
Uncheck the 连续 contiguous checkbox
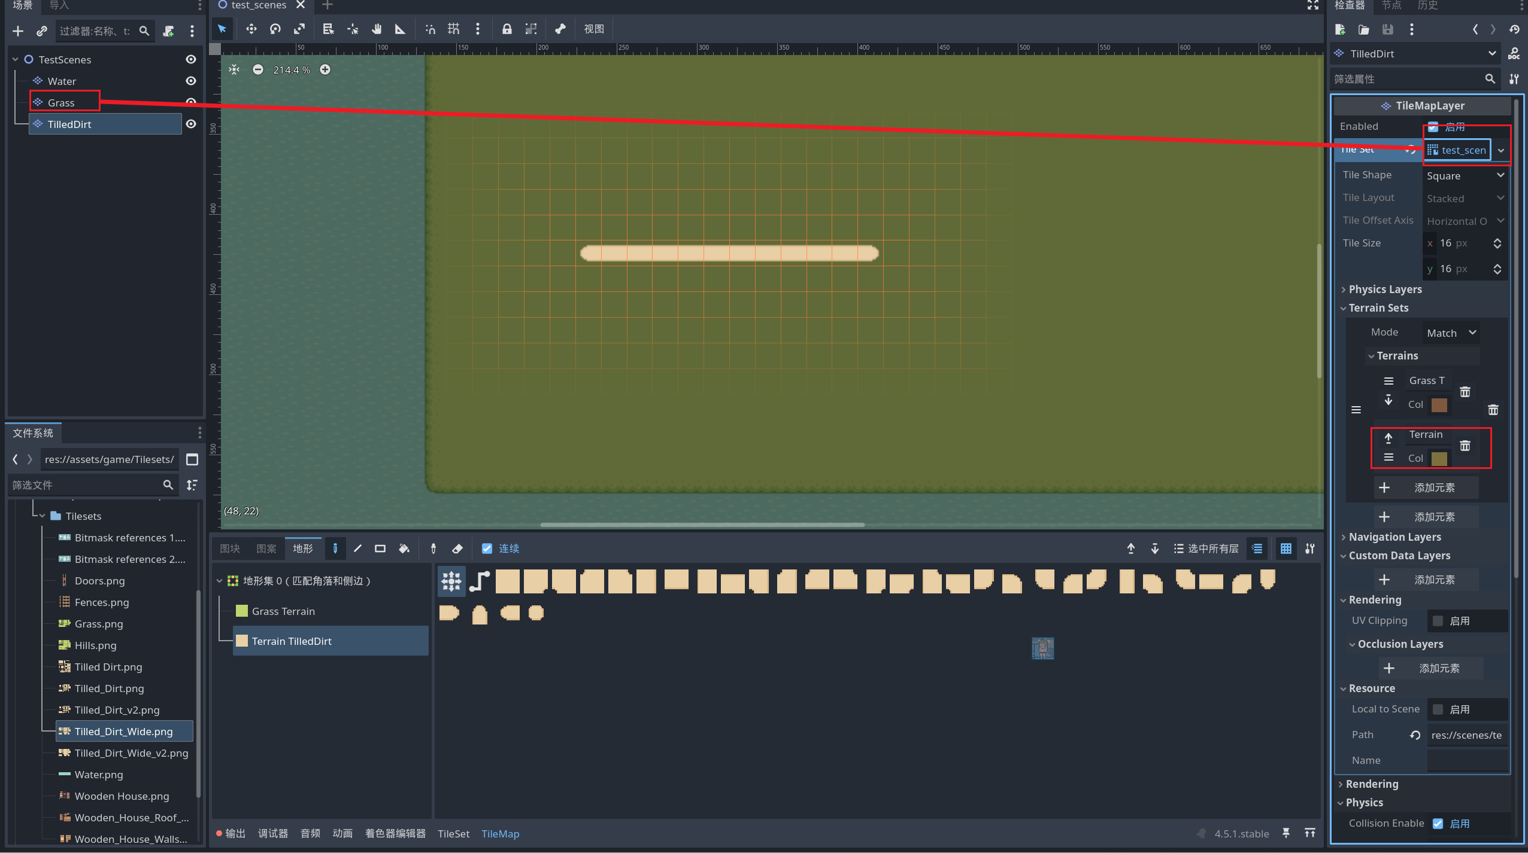pyautogui.click(x=487, y=549)
